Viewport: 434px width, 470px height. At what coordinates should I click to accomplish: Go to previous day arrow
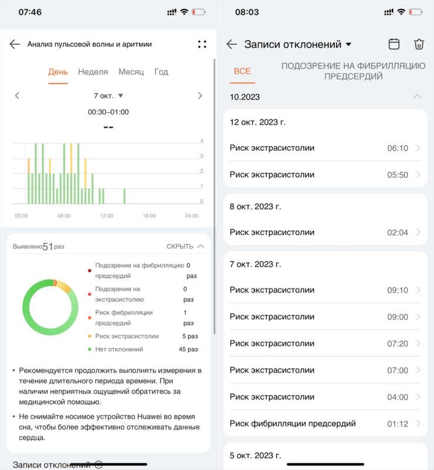point(17,96)
